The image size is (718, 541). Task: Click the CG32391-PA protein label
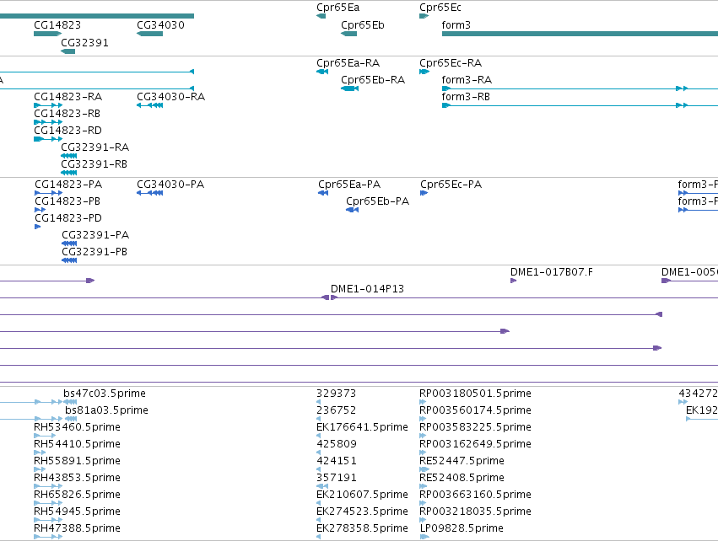(x=95, y=235)
